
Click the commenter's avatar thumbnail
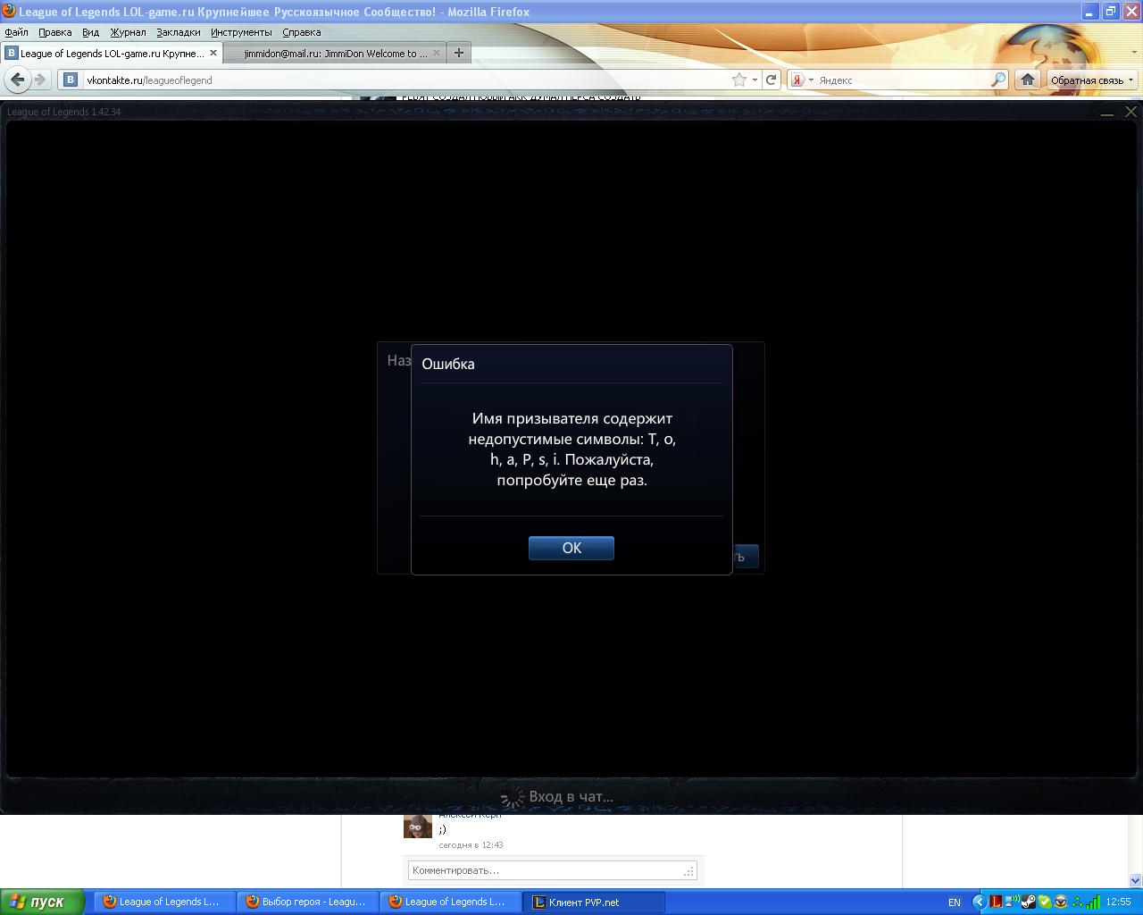(417, 826)
